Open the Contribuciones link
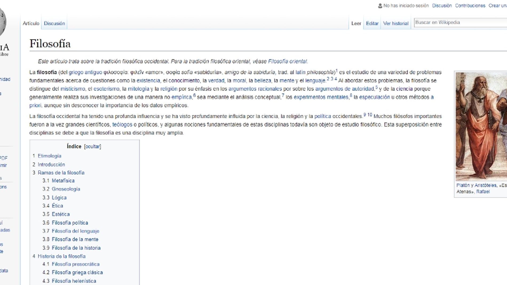 click(x=470, y=6)
